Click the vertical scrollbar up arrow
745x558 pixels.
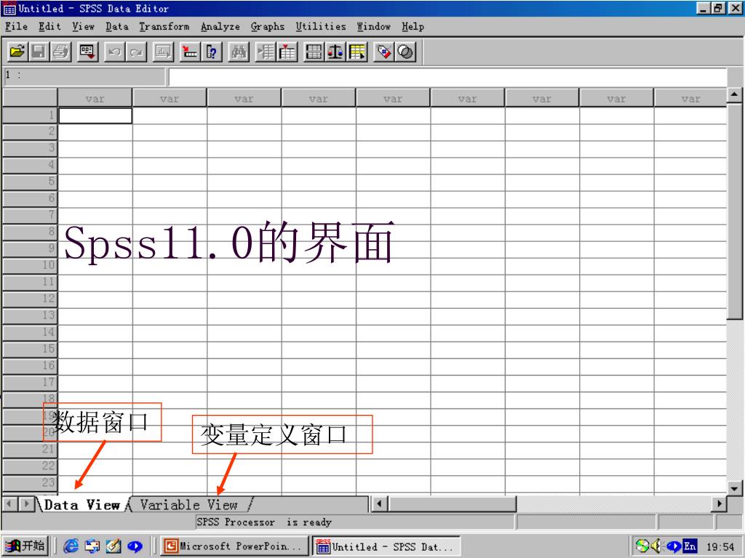click(x=735, y=95)
